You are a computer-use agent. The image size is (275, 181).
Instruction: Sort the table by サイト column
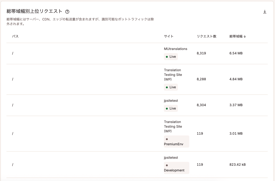168,36
